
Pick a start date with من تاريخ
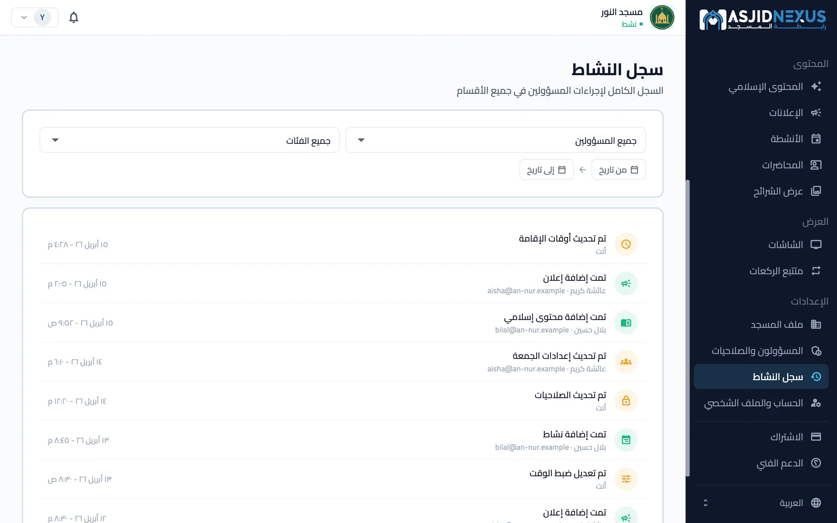[618, 170]
